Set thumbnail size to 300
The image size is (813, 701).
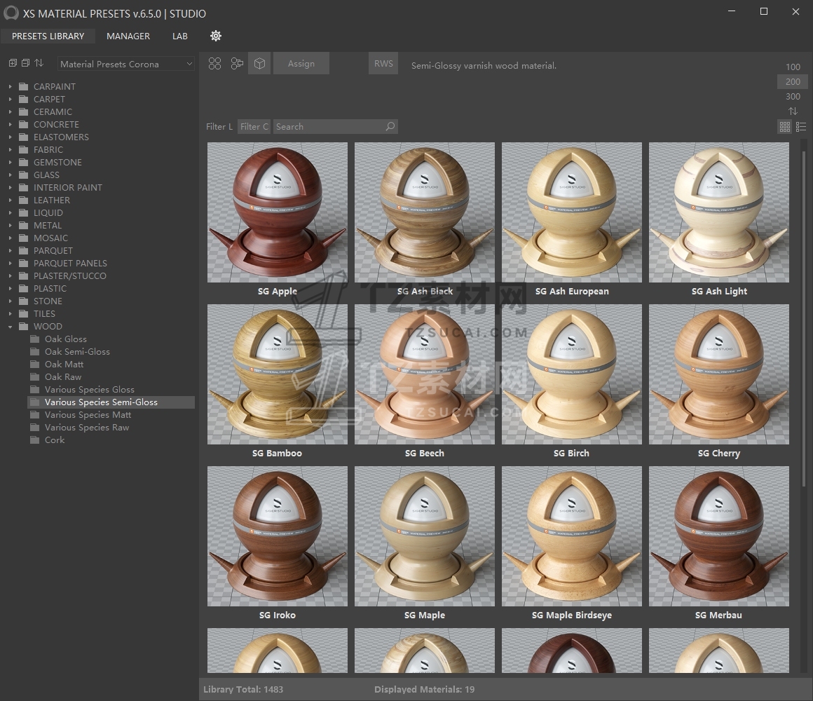793,97
